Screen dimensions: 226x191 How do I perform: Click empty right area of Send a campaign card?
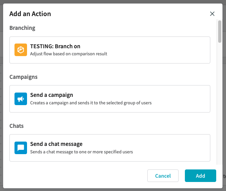pos(180,99)
